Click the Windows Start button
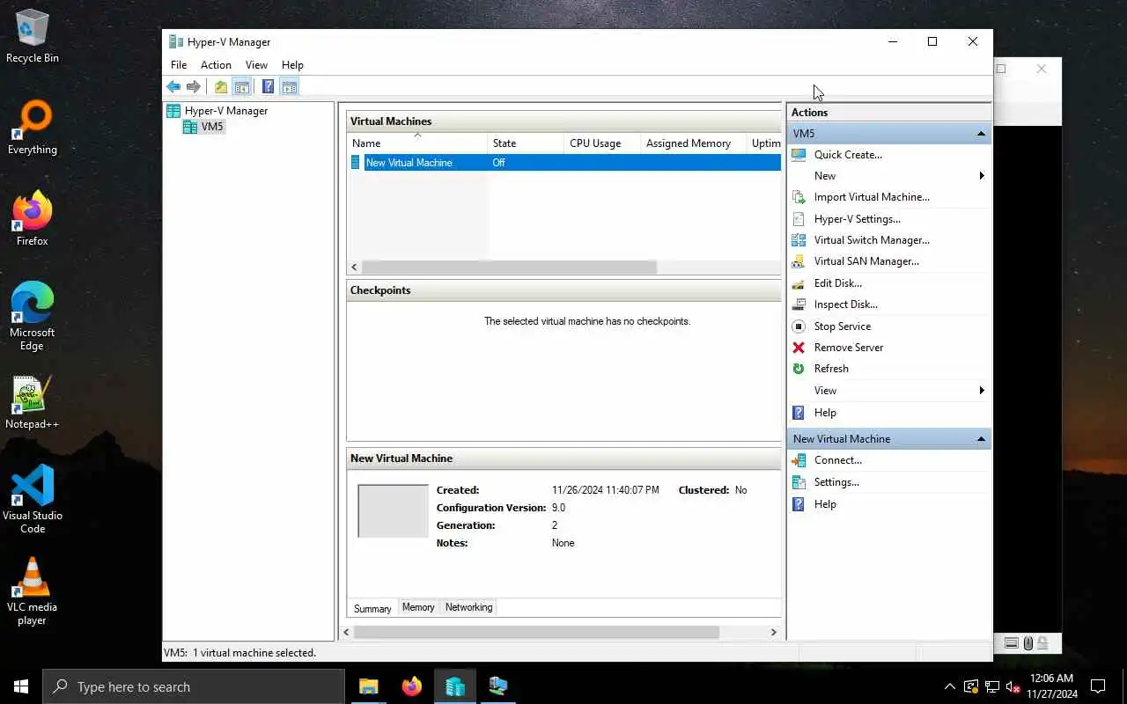Screen dimensions: 1127x704 tap(21, 686)
